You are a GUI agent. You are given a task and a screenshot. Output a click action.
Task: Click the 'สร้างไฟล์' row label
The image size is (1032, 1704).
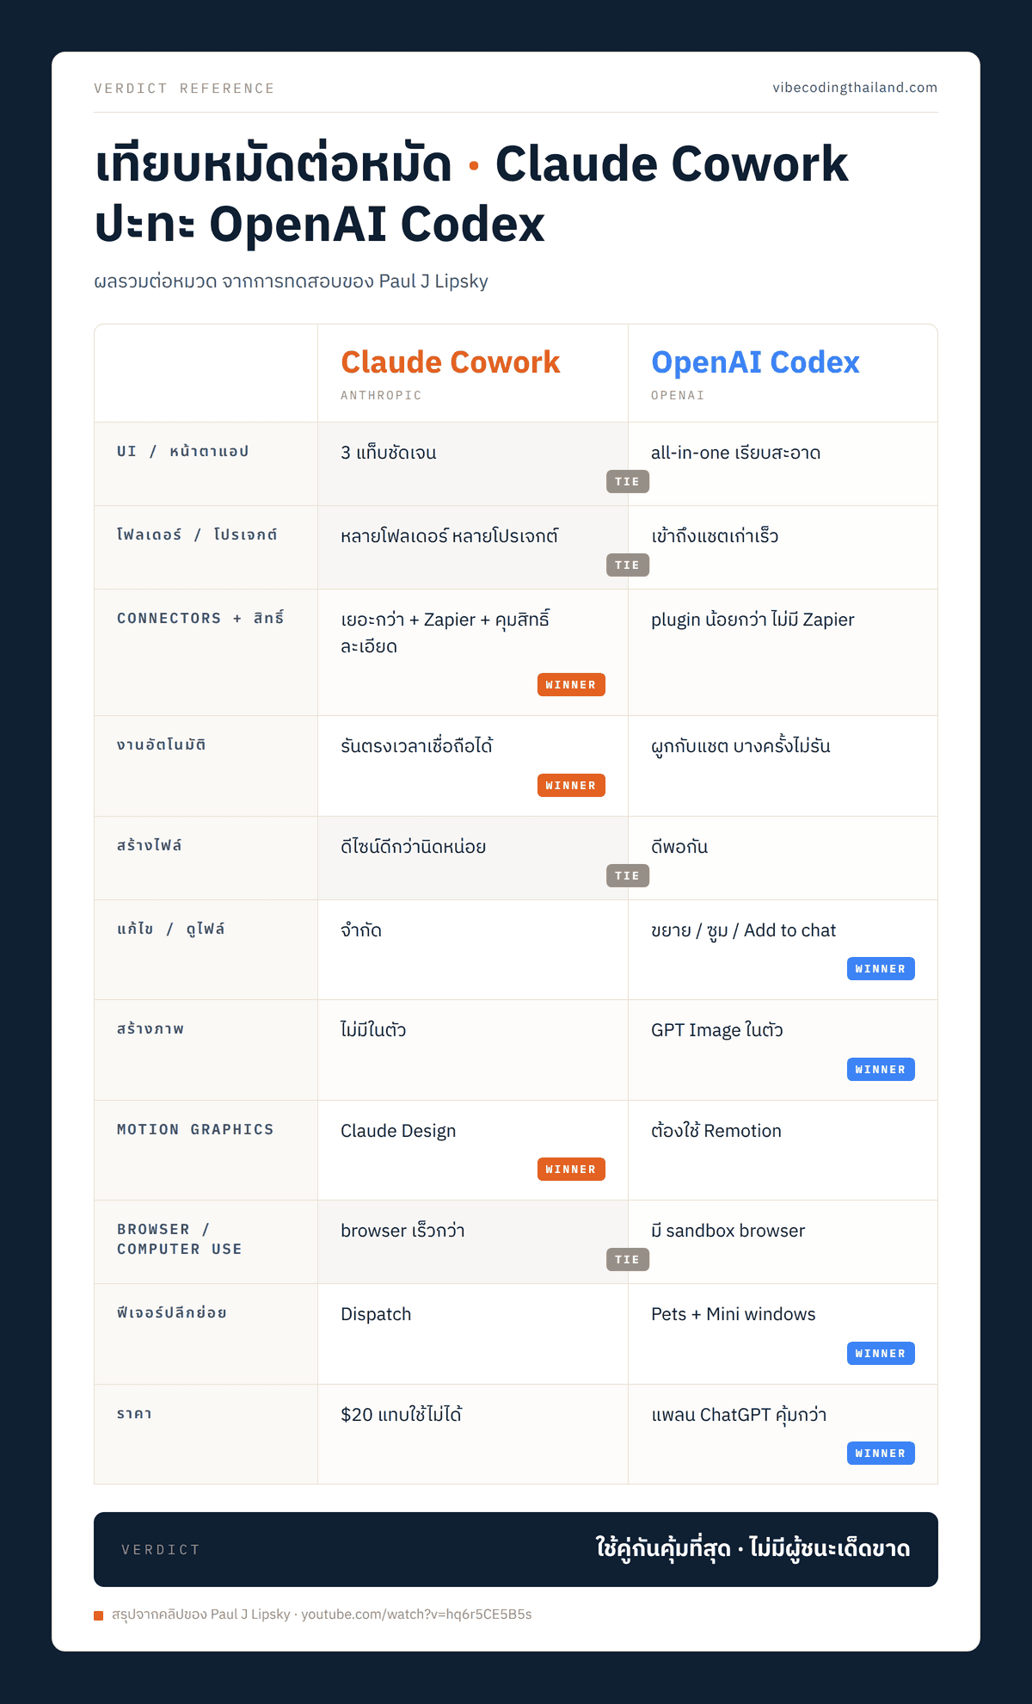(150, 846)
